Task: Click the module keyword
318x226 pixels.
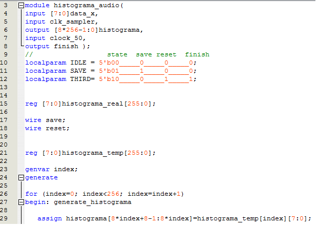Action: pos(37,6)
